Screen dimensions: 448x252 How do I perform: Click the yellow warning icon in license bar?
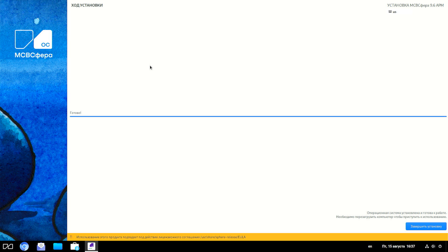71,237
